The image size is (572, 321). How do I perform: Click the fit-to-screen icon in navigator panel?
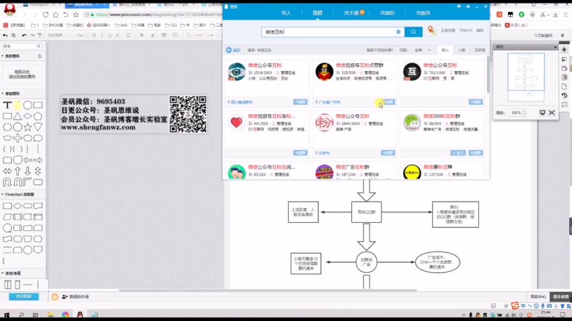click(x=552, y=113)
